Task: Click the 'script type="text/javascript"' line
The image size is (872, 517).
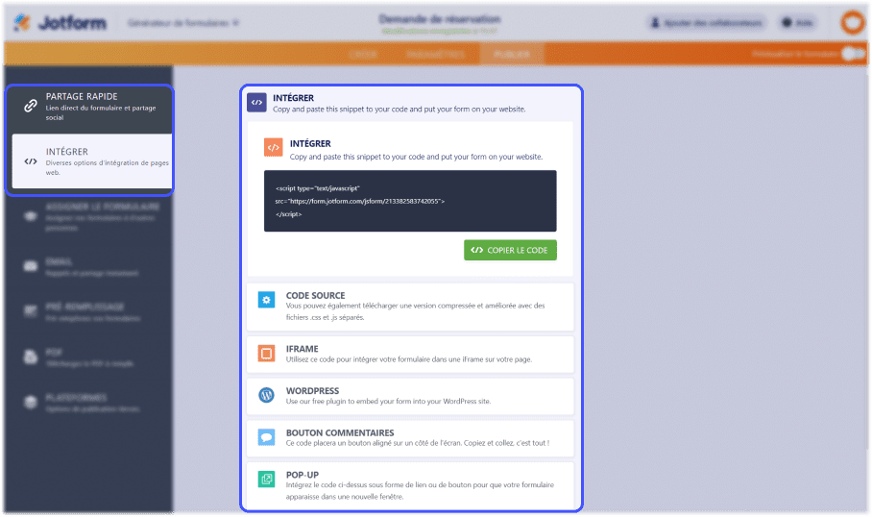Action: pyautogui.click(x=318, y=188)
